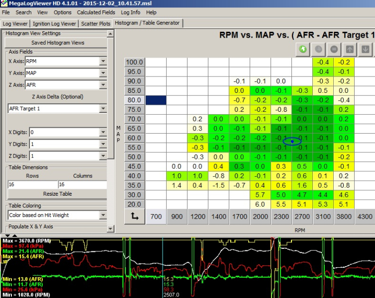Click the Saved Histogram Views button
Viewport: 375px width, 298px height.
click(x=58, y=43)
